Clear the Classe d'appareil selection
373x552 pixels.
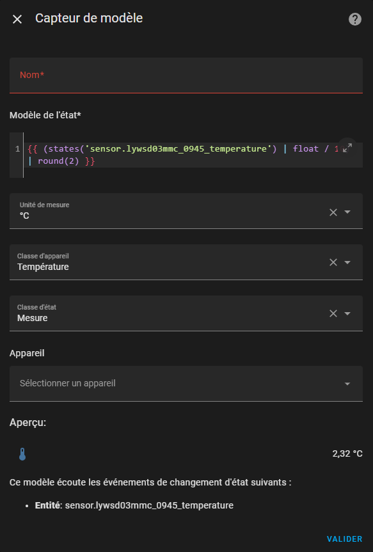click(333, 262)
